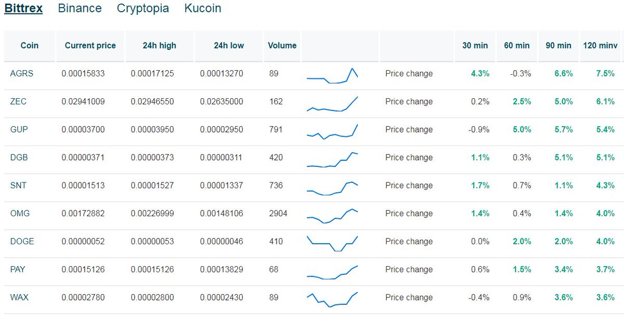The image size is (624, 316).
Task: Select SNT volume value 736
Action: [x=276, y=186]
